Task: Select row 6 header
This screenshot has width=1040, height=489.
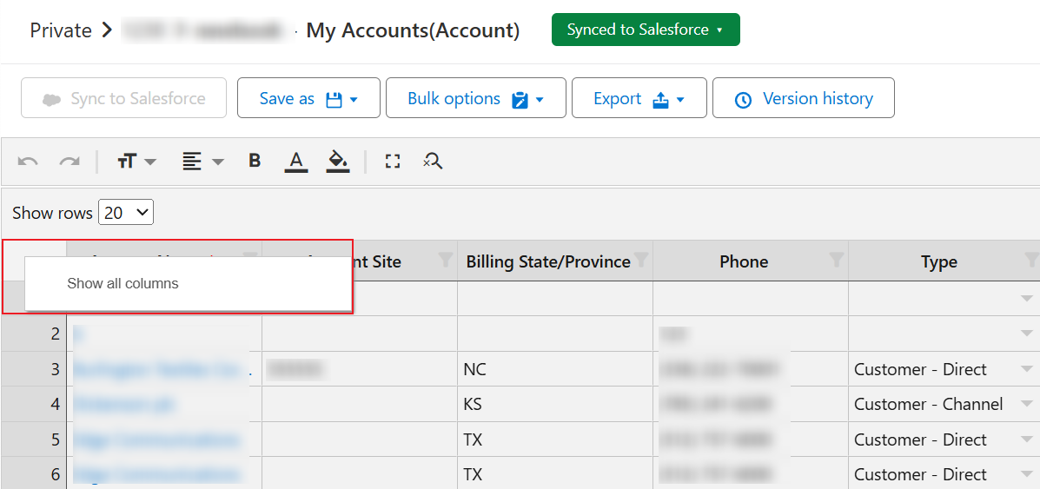Action: [34, 473]
